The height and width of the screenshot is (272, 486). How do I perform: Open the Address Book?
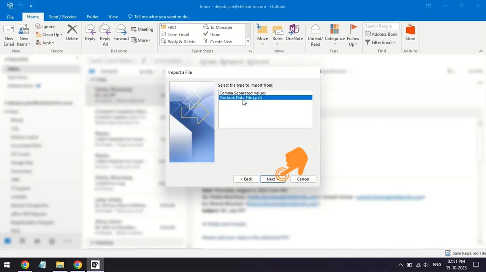tap(381, 34)
